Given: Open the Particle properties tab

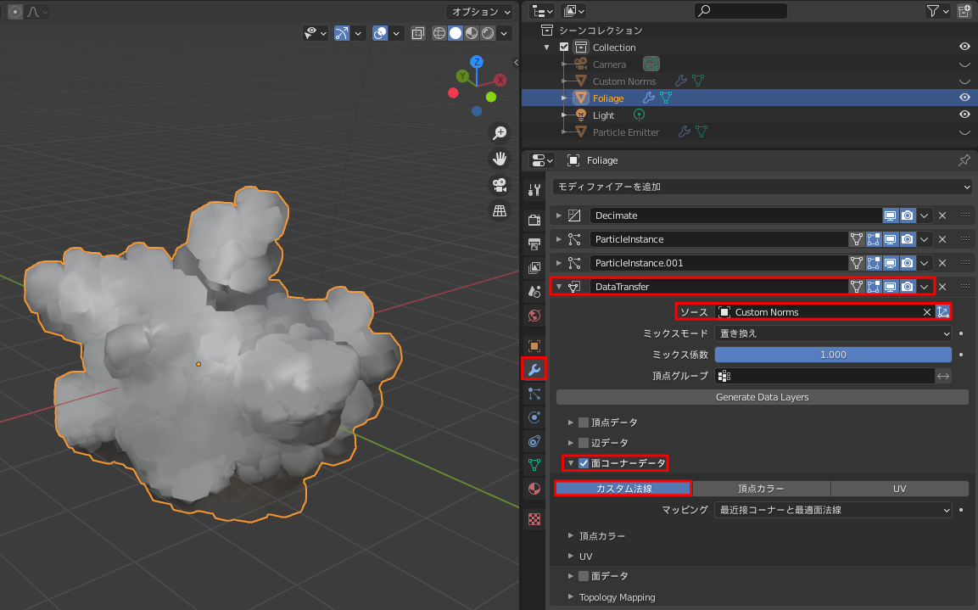Looking at the screenshot, I should (x=534, y=394).
